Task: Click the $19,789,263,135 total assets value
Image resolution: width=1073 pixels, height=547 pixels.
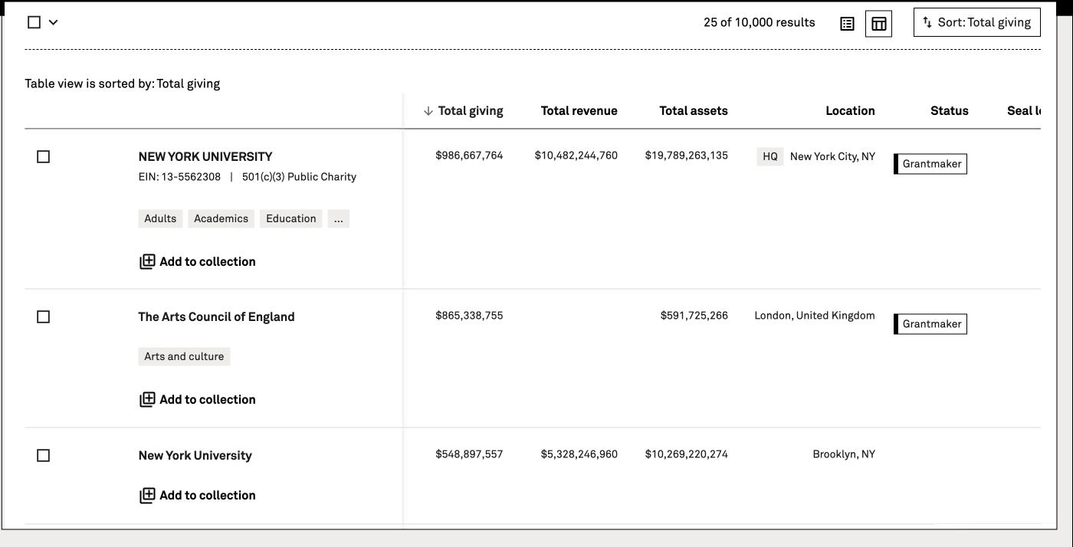Action: coord(687,156)
